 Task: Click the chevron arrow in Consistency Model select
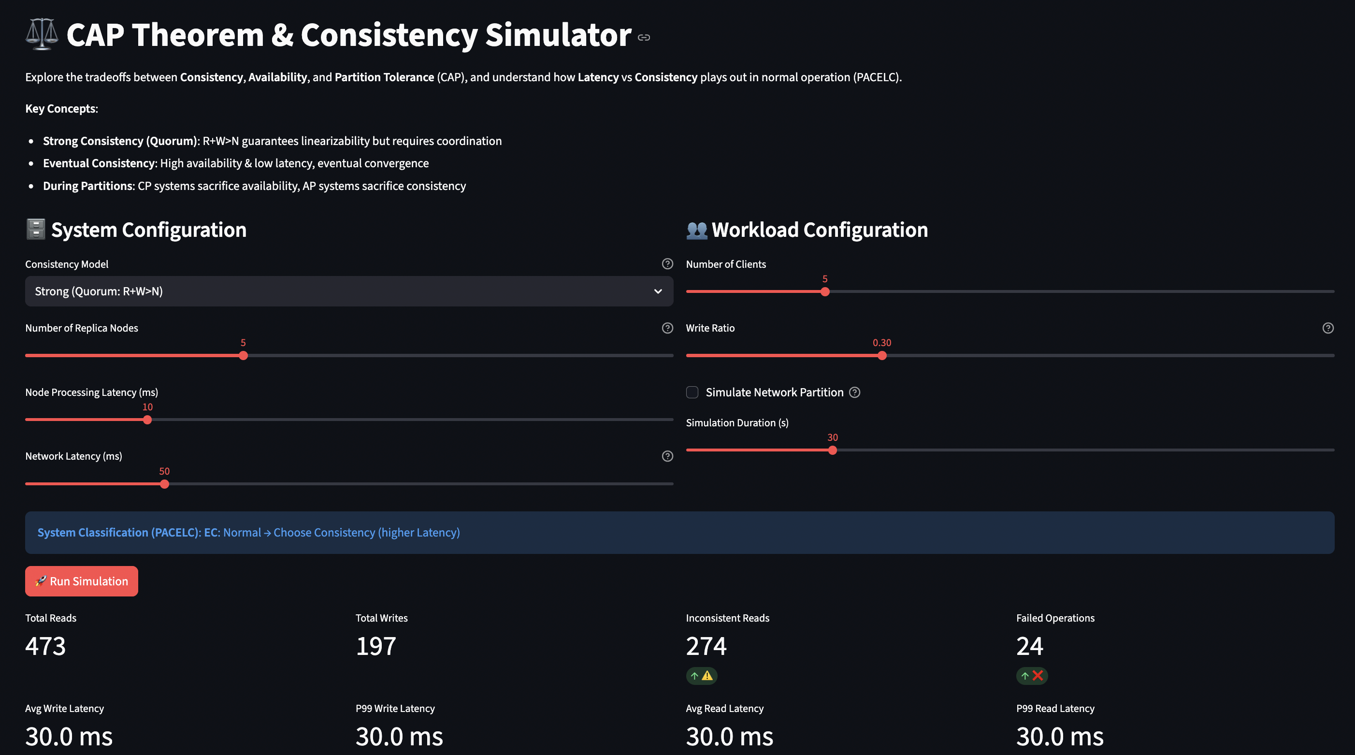(658, 291)
